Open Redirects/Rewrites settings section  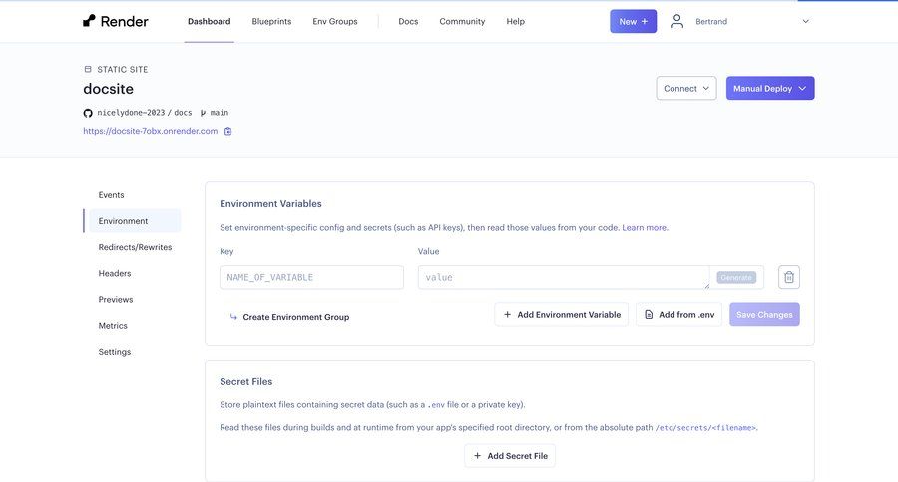[x=135, y=247]
